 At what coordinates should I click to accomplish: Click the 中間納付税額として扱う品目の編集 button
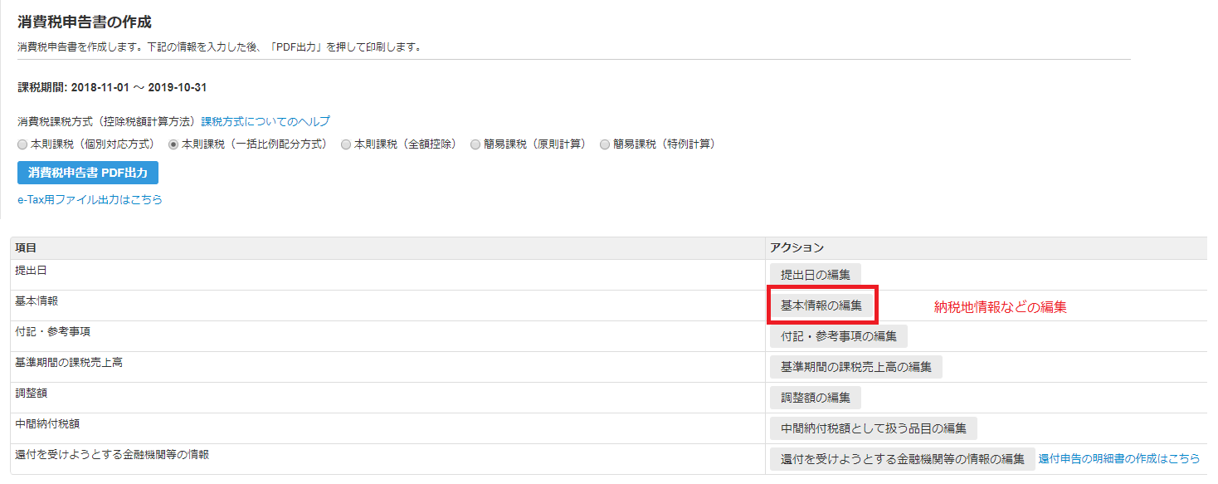click(x=873, y=428)
